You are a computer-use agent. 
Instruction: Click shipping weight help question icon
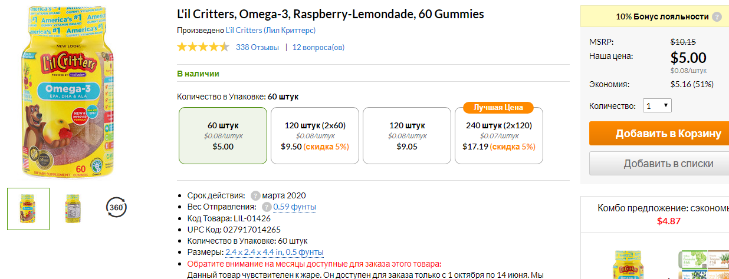(267, 207)
